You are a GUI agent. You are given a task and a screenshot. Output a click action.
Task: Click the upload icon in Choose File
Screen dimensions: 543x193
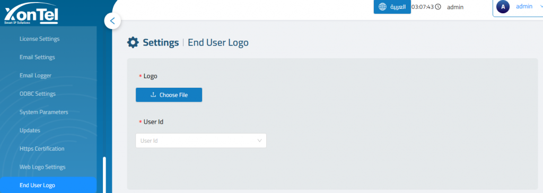[154, 95]
